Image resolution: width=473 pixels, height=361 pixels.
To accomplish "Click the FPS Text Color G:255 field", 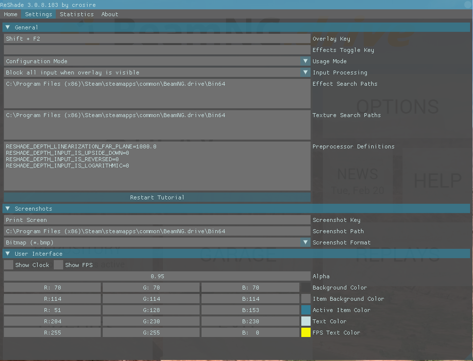I will (x=151, y=332).
